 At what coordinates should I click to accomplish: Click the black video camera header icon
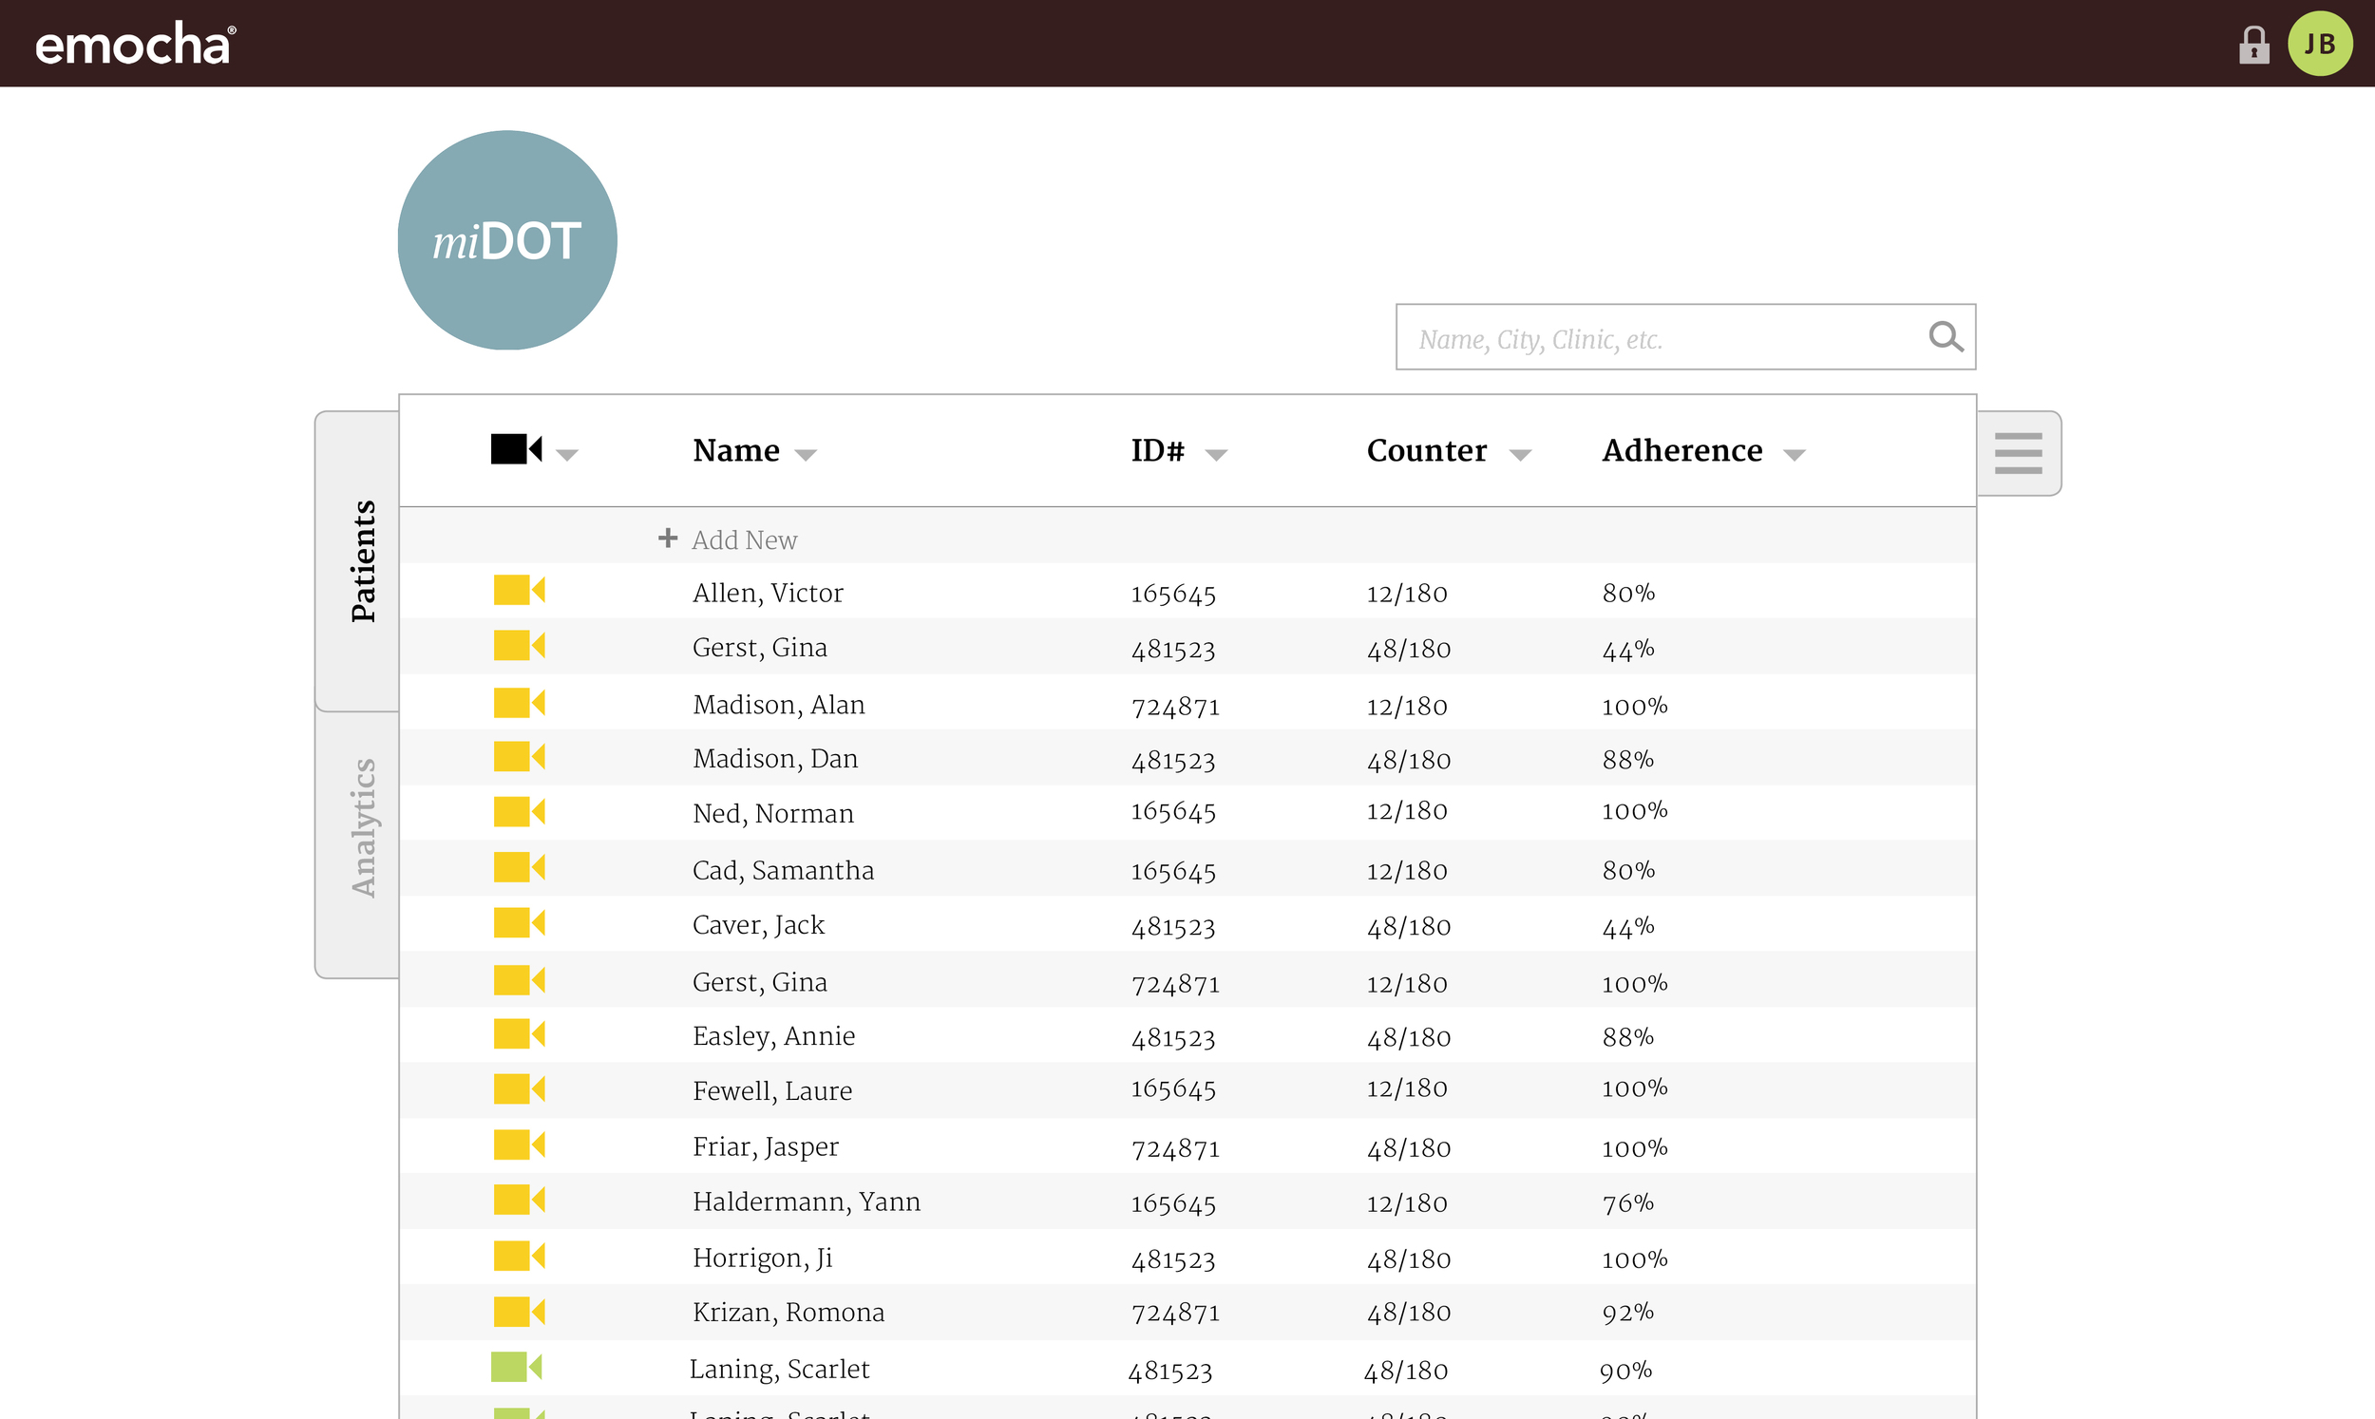[516, 449]
